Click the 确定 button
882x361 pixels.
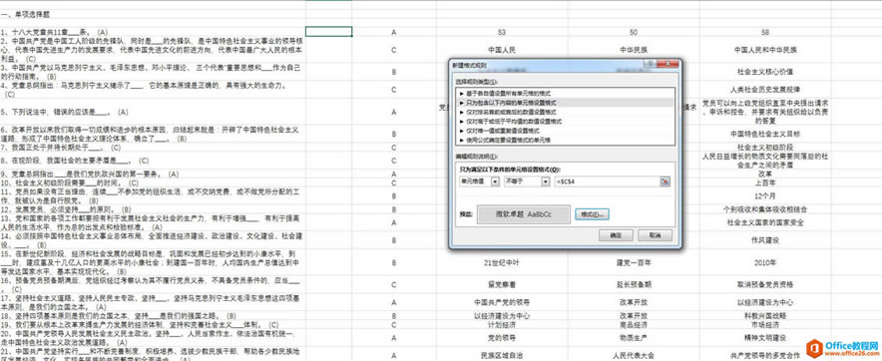coord(616,235)
